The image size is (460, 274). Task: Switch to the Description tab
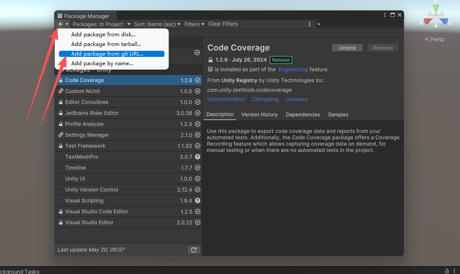tap(220, 115)
